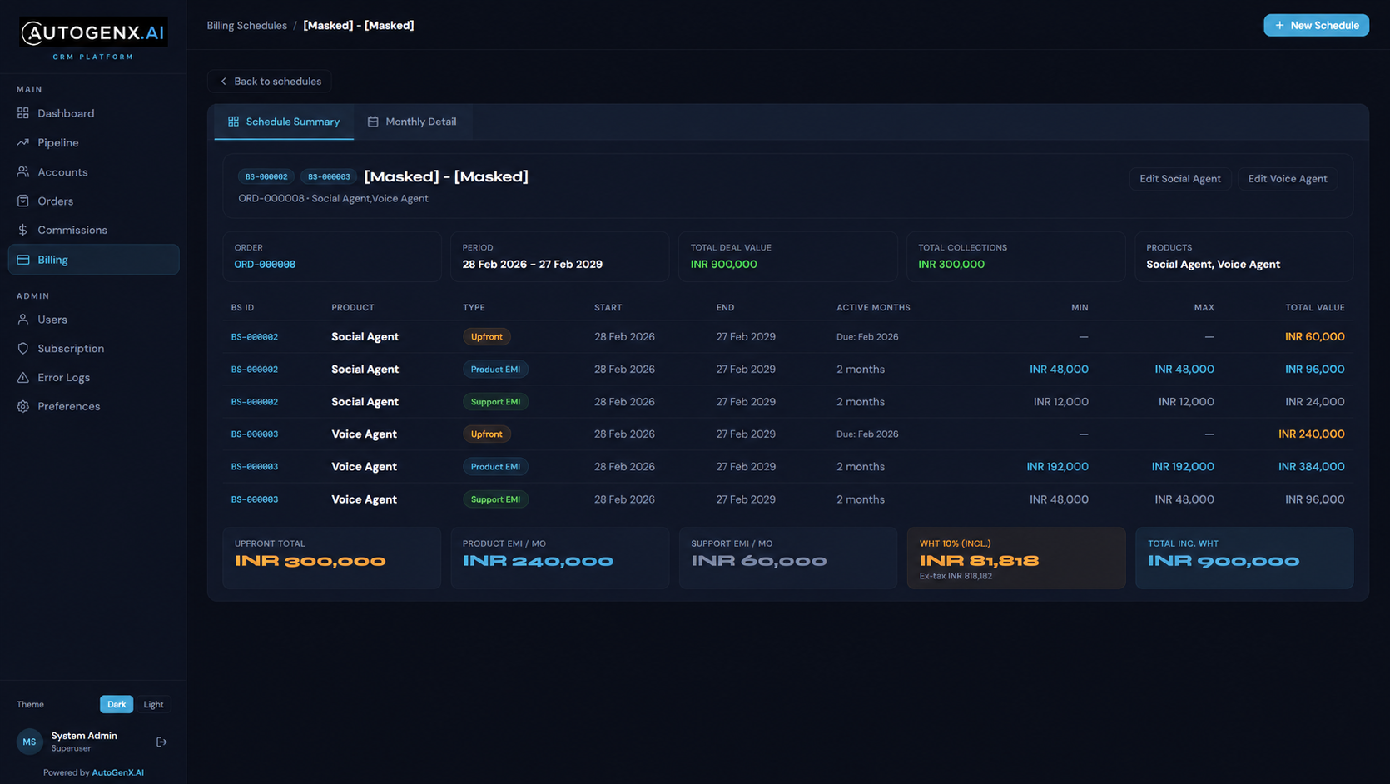1390x784 pixels.
Task: Click the Upfront Total INR 300,000 card
Action: pos(331,558)
